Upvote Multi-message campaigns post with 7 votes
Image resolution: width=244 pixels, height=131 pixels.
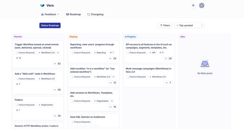point(168,83)
